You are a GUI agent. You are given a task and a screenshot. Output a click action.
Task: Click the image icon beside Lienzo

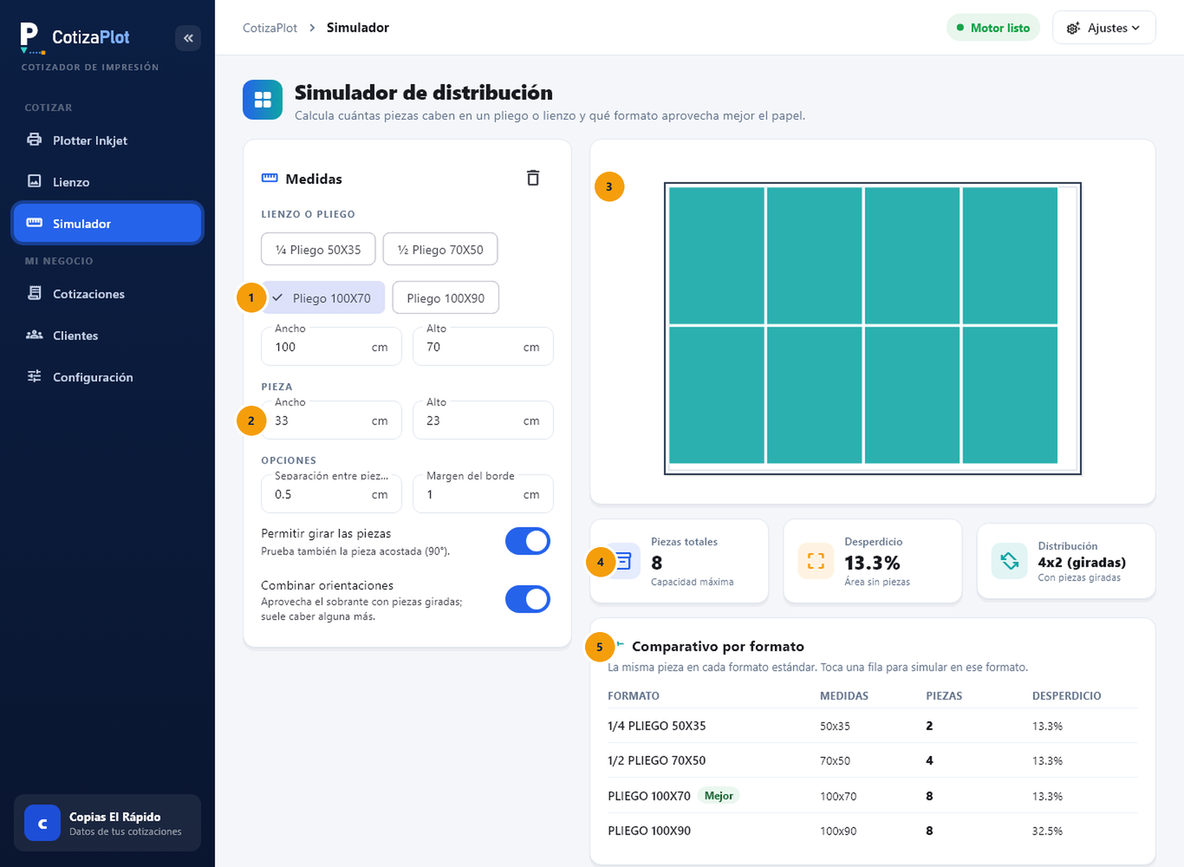tap(35, 181)
